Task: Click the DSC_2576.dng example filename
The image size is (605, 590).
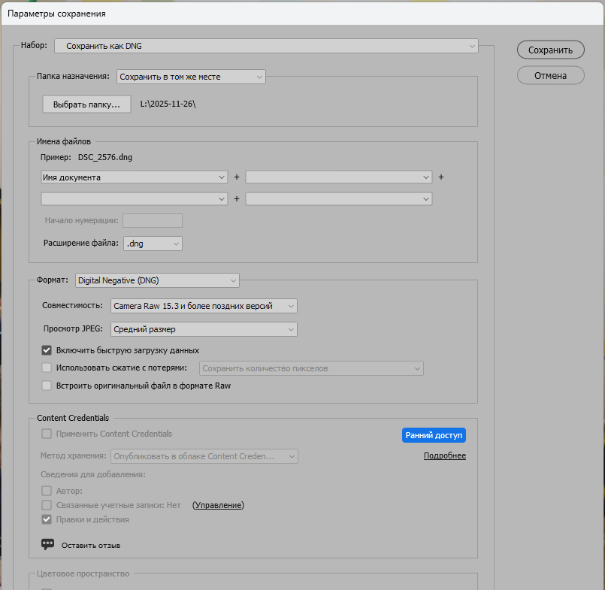Action: (105, 157)
